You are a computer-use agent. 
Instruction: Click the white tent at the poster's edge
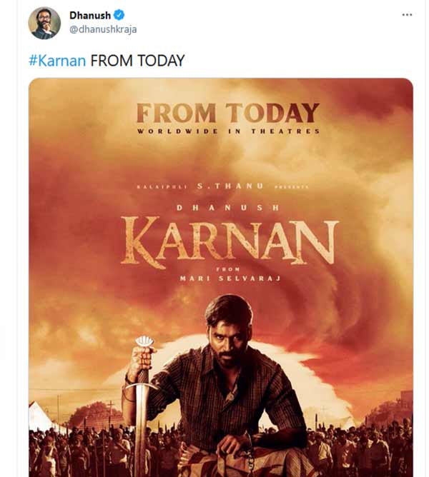click(39, 414)
